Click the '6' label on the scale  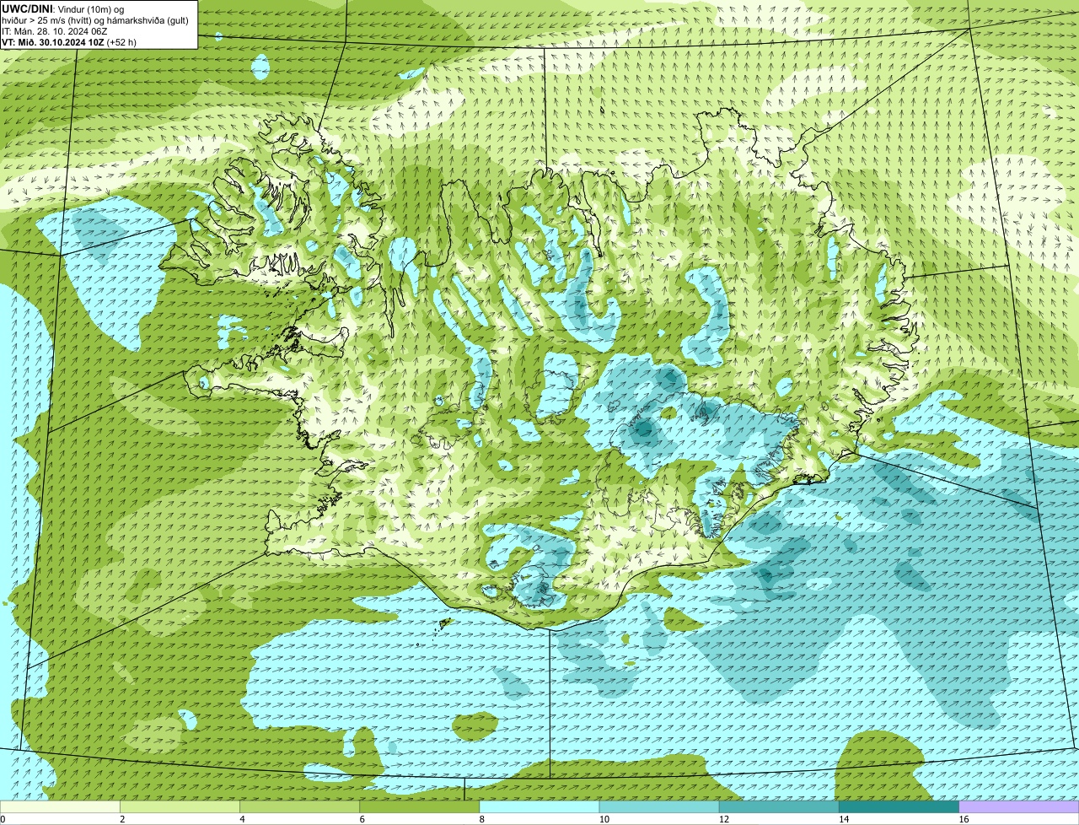(362, 819)
